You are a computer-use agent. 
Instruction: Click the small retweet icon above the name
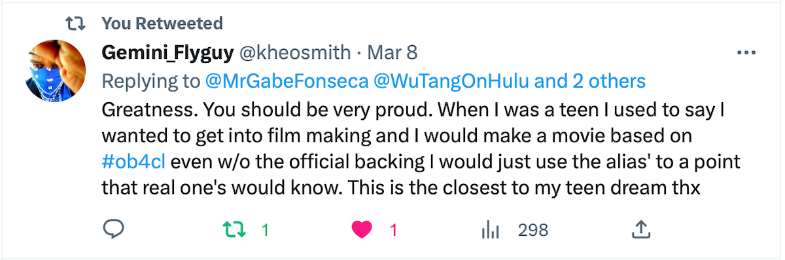(x=77, y=24)
